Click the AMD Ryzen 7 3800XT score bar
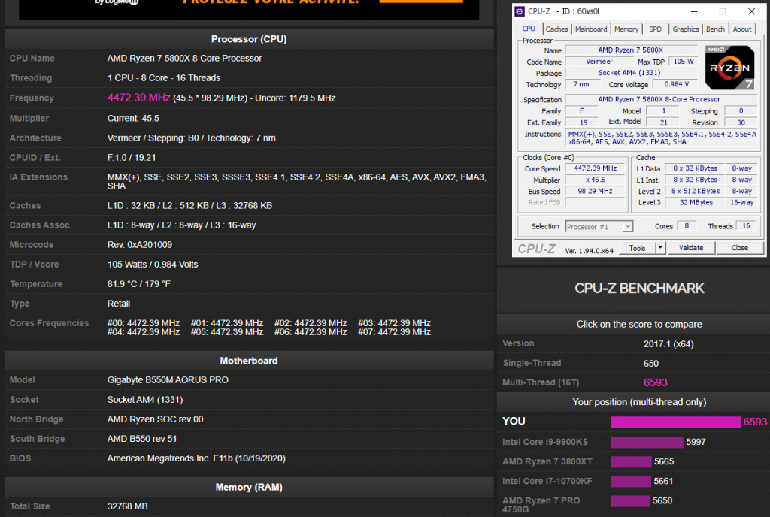 [631, 461]
